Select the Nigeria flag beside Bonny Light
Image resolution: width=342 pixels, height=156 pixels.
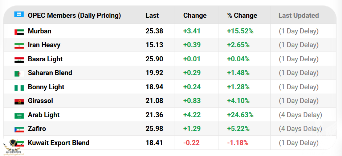(x=19, y=87)
